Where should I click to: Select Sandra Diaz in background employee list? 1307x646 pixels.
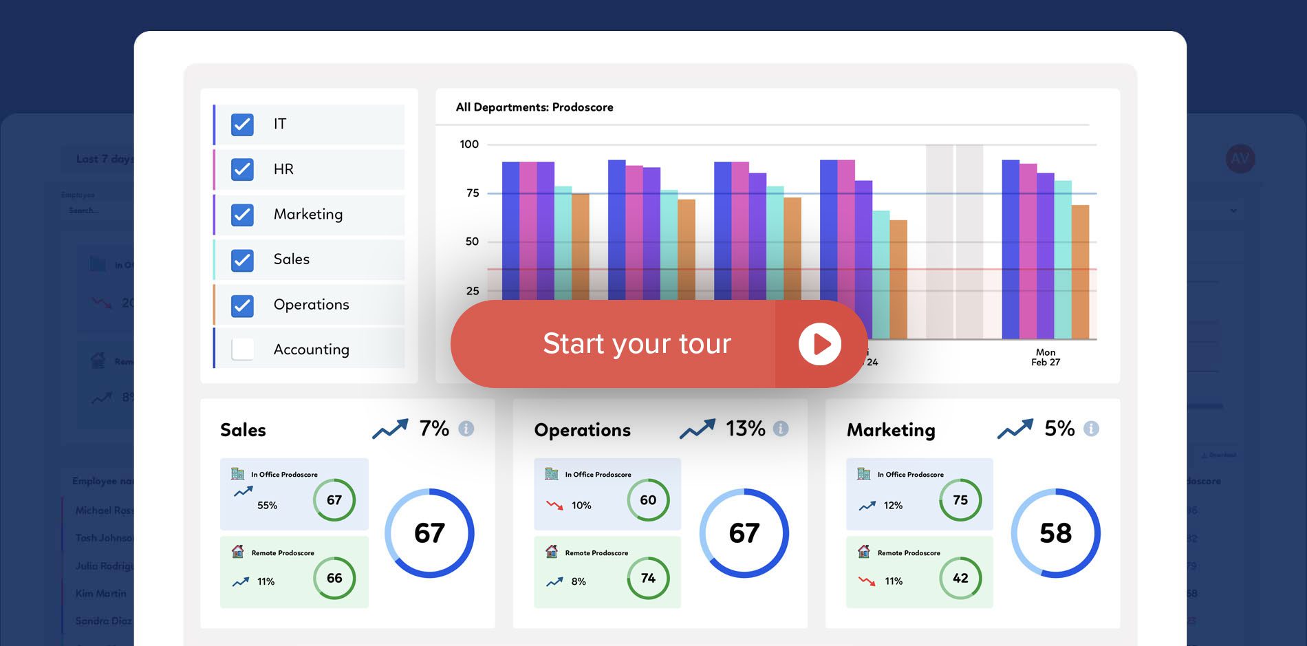102,621
